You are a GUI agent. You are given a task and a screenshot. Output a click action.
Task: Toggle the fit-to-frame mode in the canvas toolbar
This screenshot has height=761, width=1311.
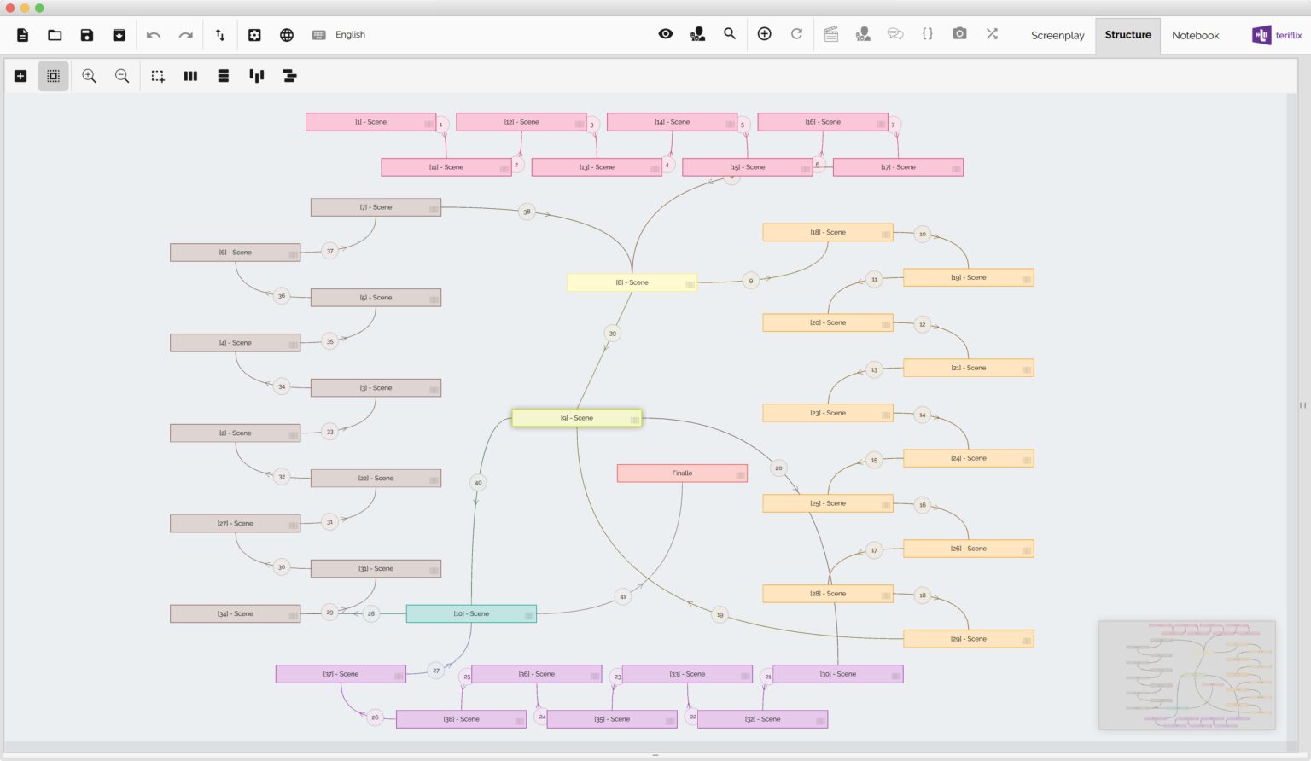pos(53,76)
